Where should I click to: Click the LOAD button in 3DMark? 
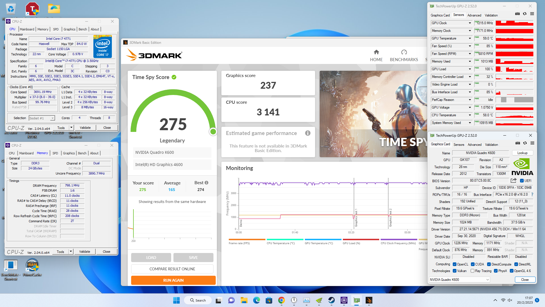[151, 258]
